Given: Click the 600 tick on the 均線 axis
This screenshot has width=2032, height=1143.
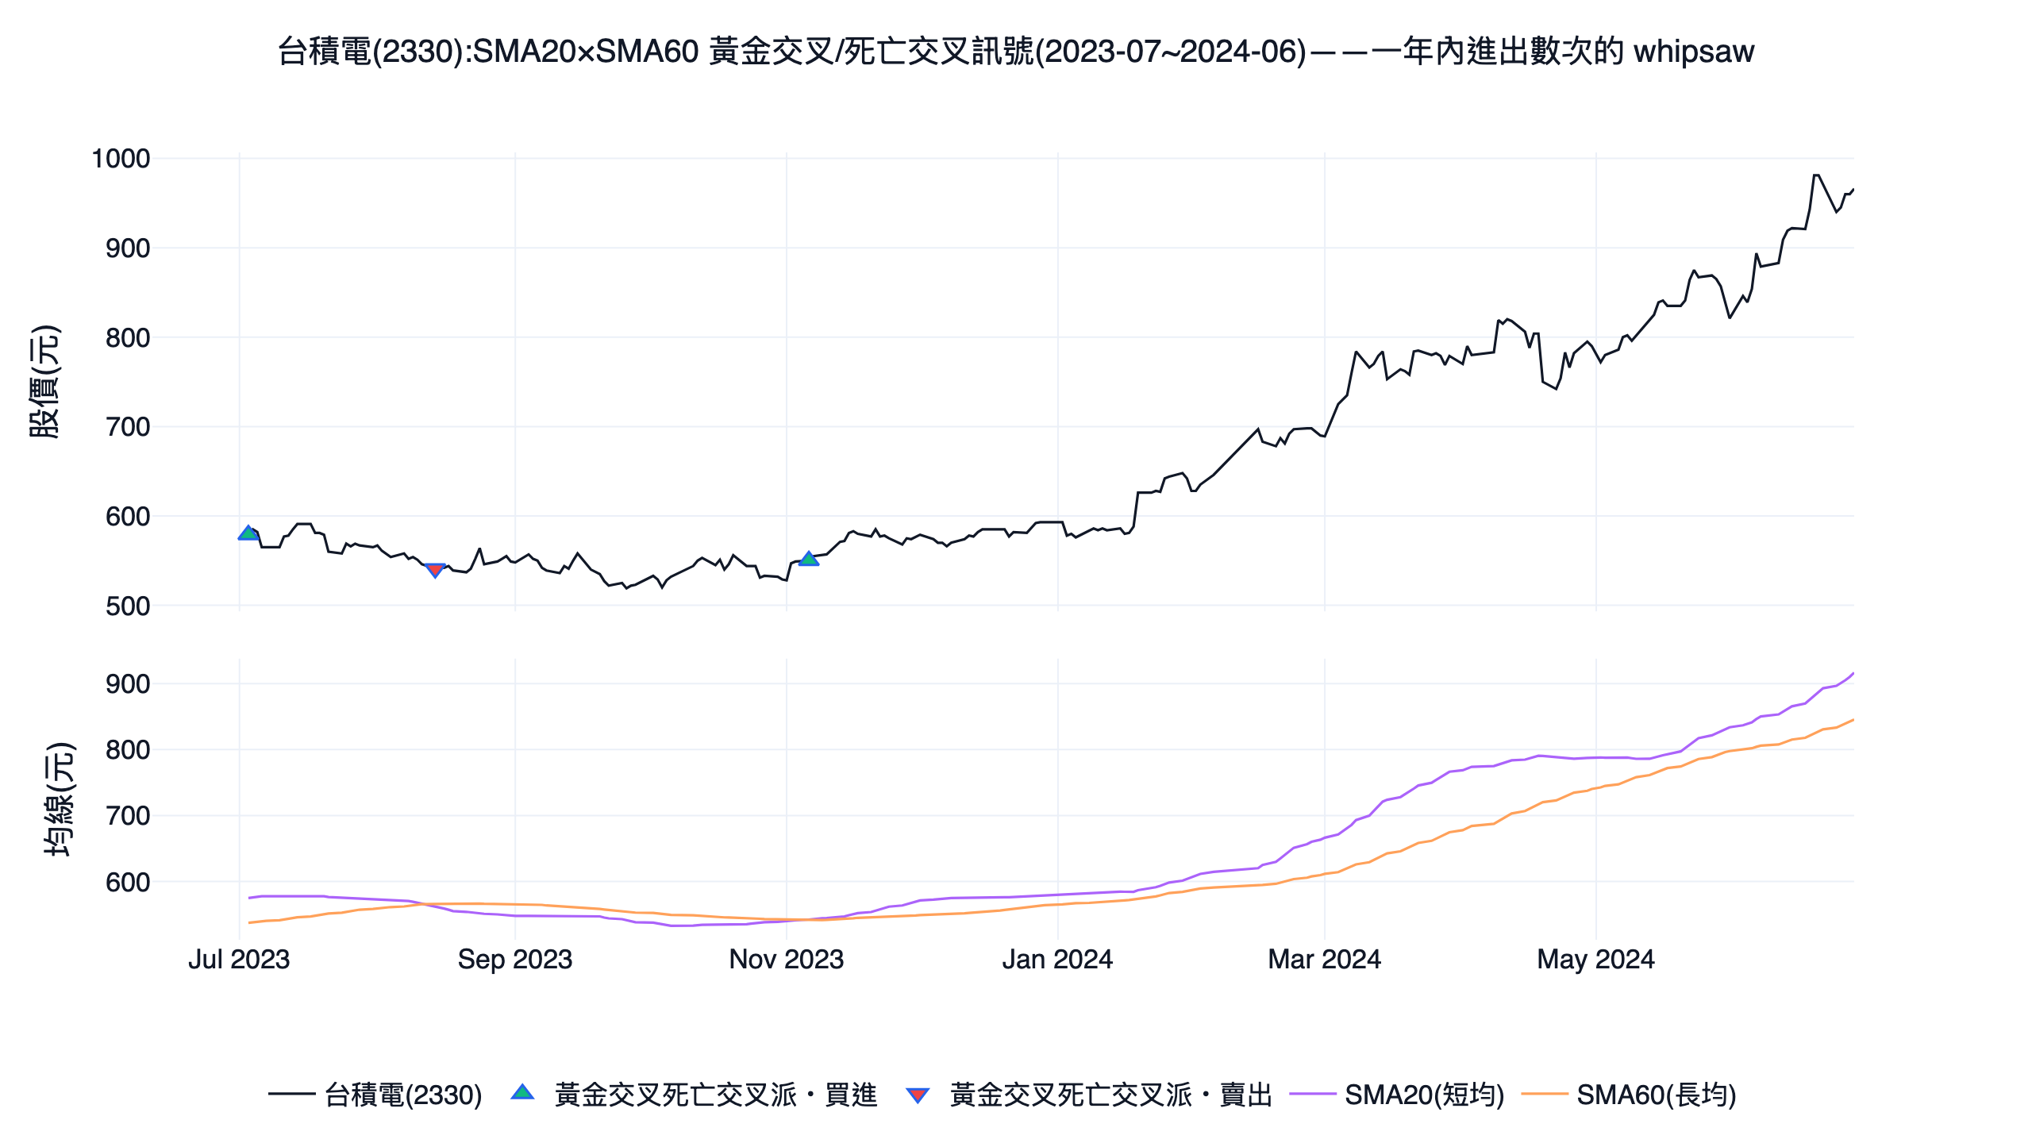Looking at the screenshot, I should coord(128,882).
